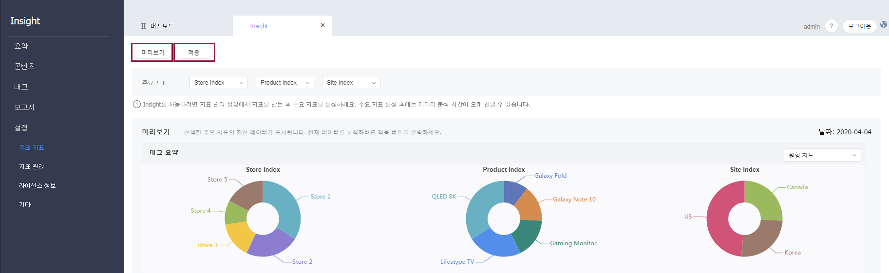
Task: Click the 로그아웃 button
Action: coord(859,26)
